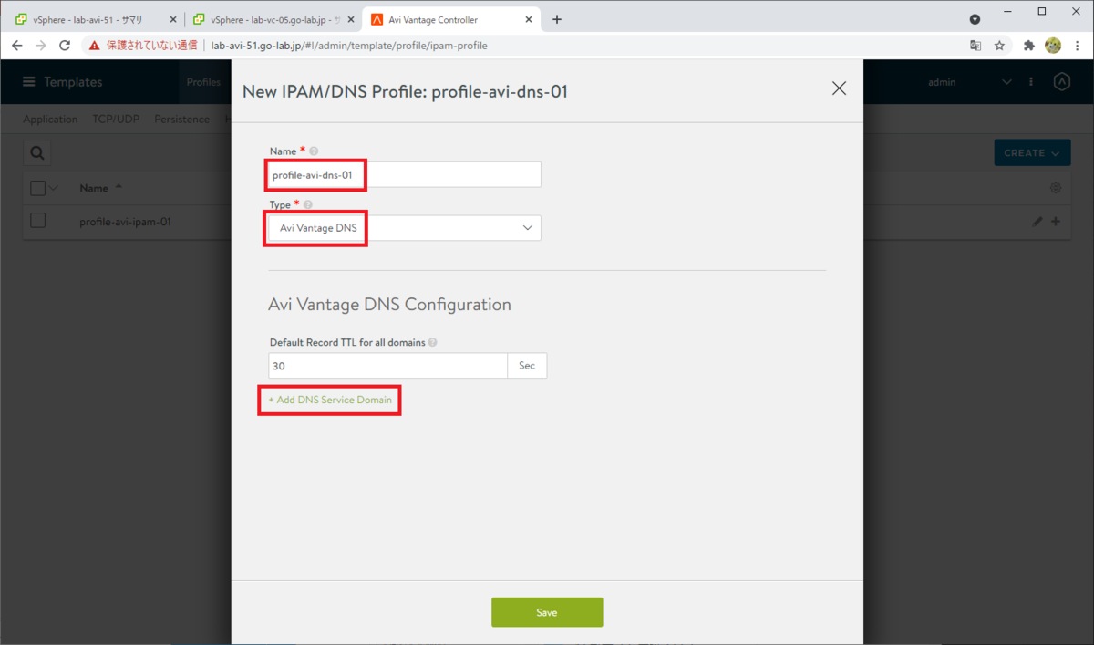Open the vertical dots menu in header
The width and height of the screenshot is (1094, 645).
click(x=1031, y=82)
